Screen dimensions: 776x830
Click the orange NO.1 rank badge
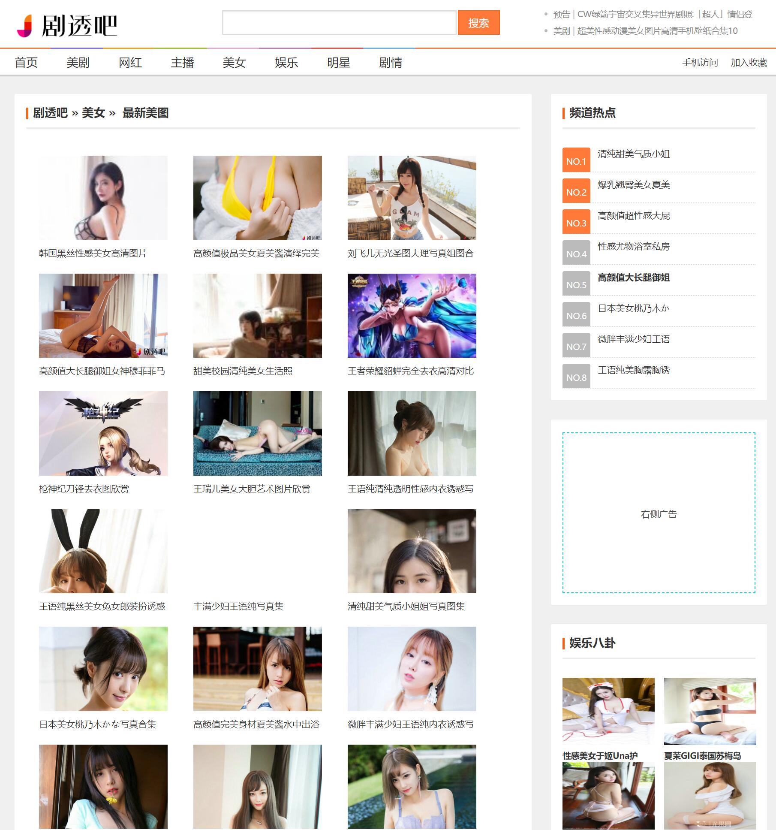click(x=576, y=160)
